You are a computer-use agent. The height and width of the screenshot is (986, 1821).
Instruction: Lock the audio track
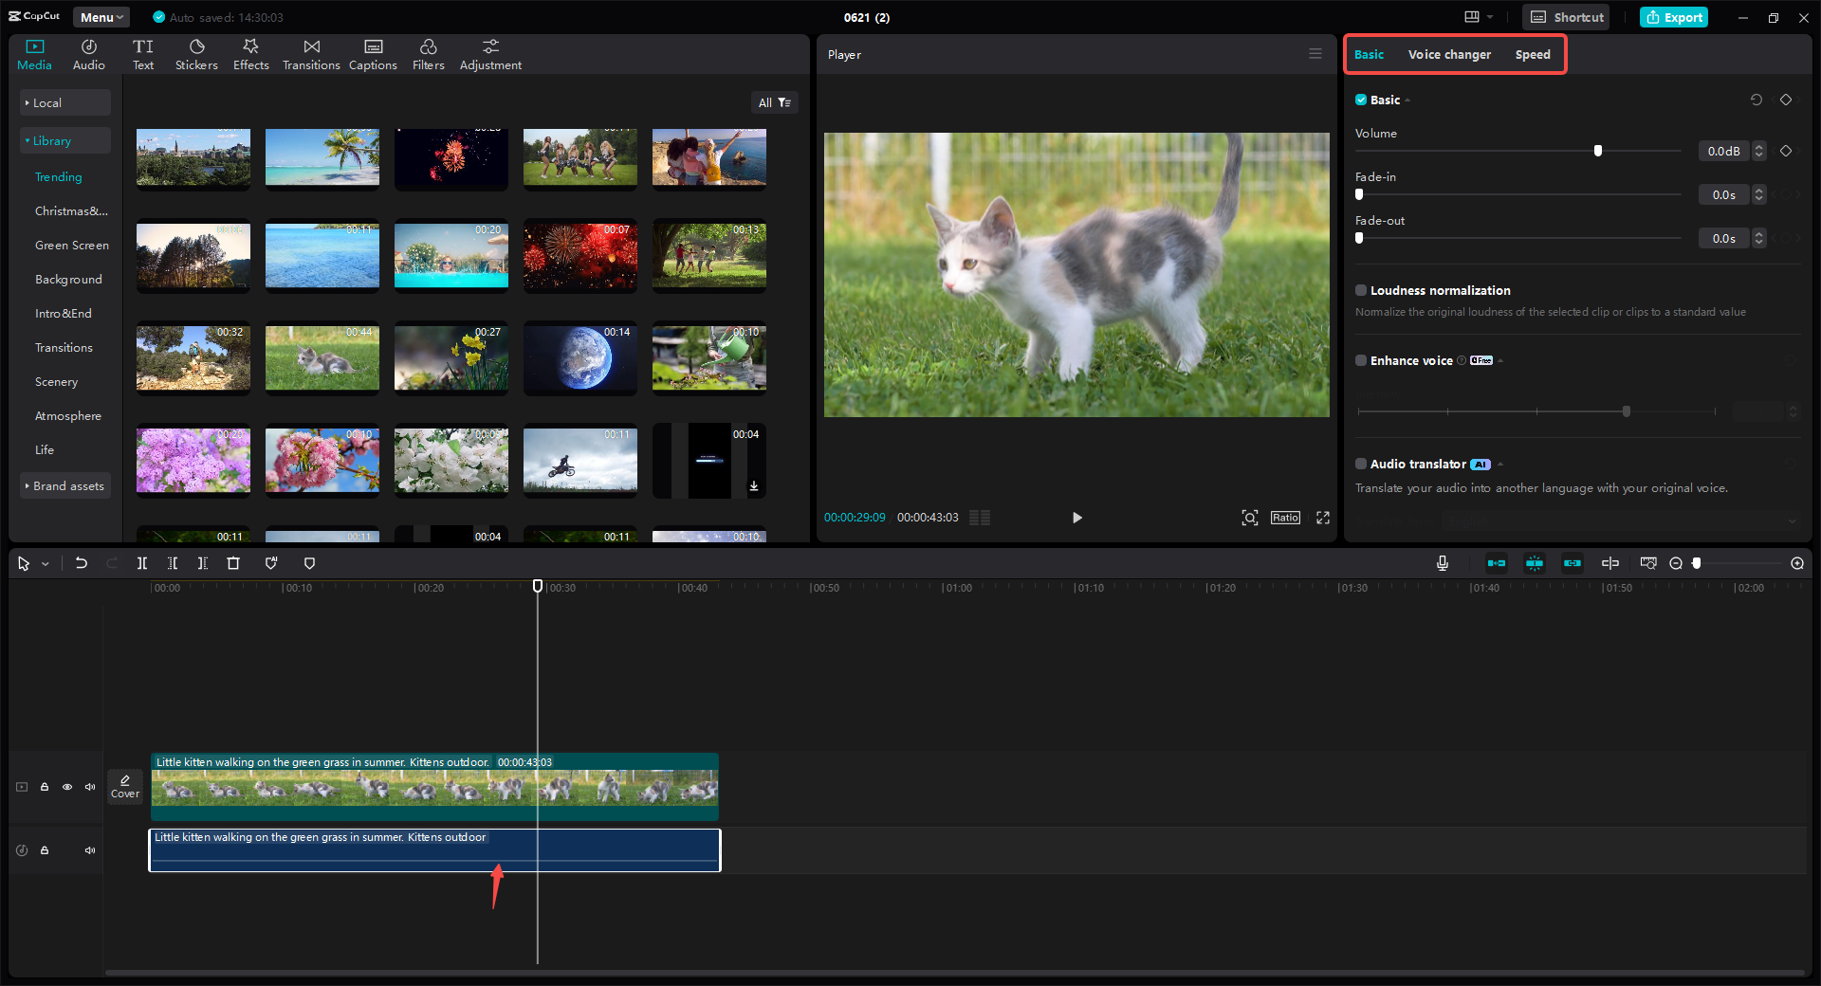click(x=45, y=850)
